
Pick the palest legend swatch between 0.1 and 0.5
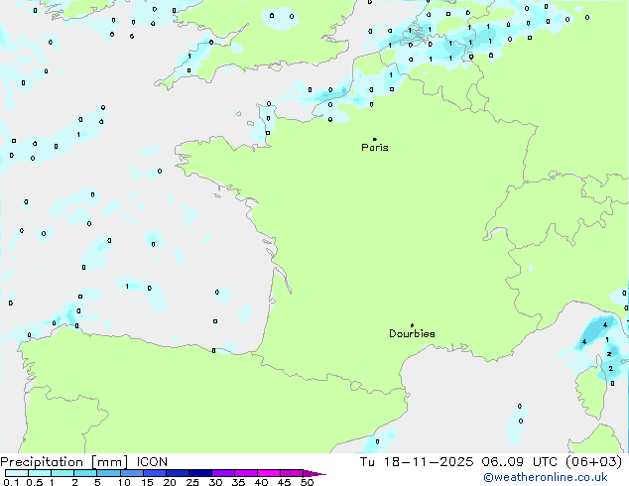17,473
